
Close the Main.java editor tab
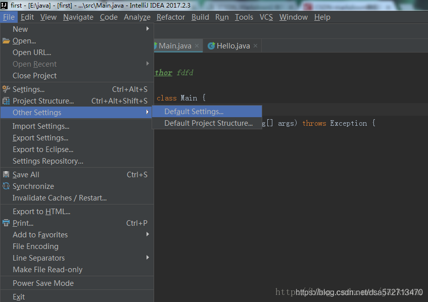pos(197,46)
